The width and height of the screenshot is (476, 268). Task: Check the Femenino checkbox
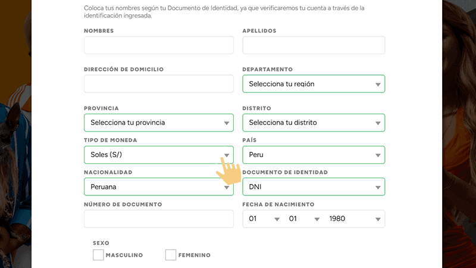pyautogui.click(x=171, y=255)
